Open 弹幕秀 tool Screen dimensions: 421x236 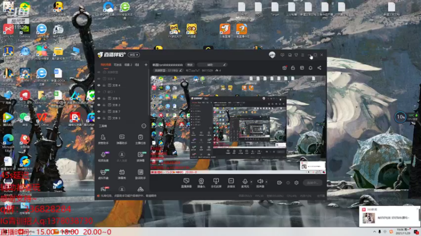122,174
